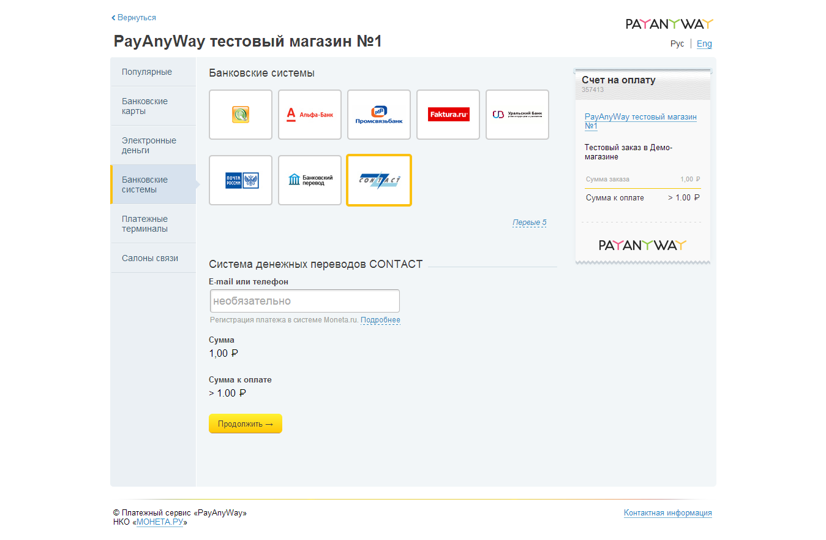This screenshot has width=826, height=540.
Task: Open Популярные payment methods tab
Action: coord(153,72)
